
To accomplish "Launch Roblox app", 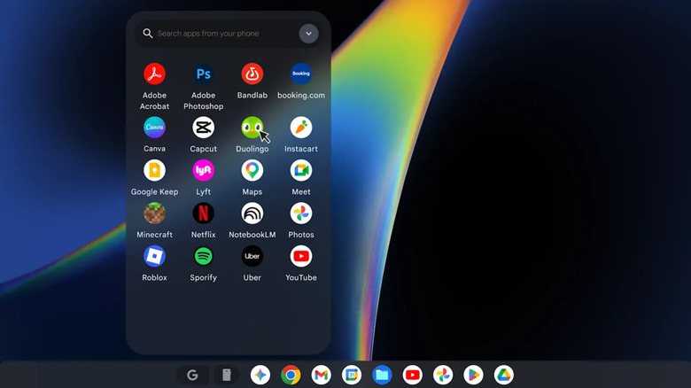I will tap(154, 256).
